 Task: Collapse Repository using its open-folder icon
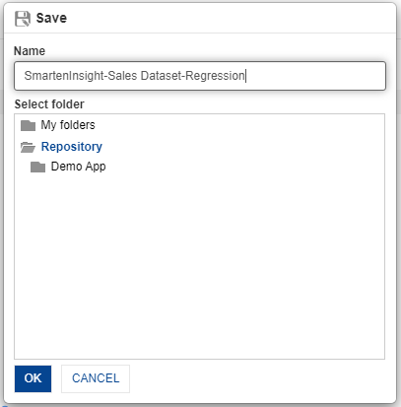click(28, 147)
